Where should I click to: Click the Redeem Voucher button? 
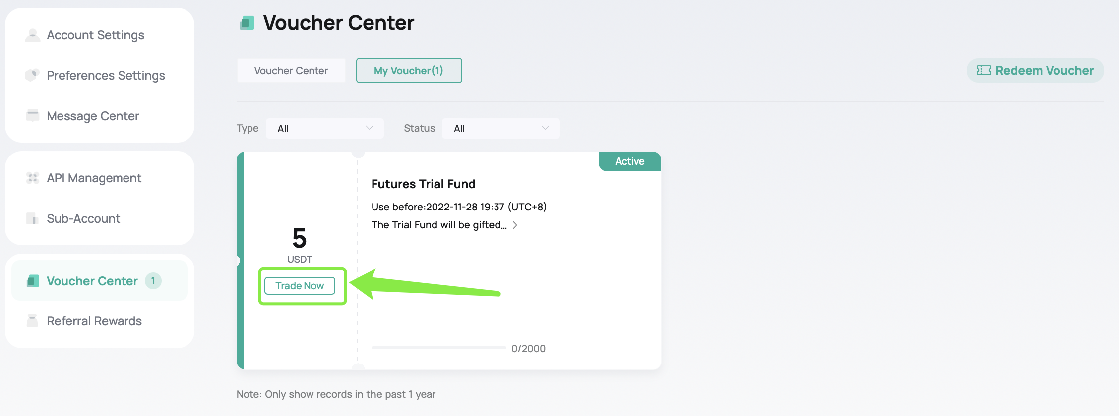click(1035, 70)
